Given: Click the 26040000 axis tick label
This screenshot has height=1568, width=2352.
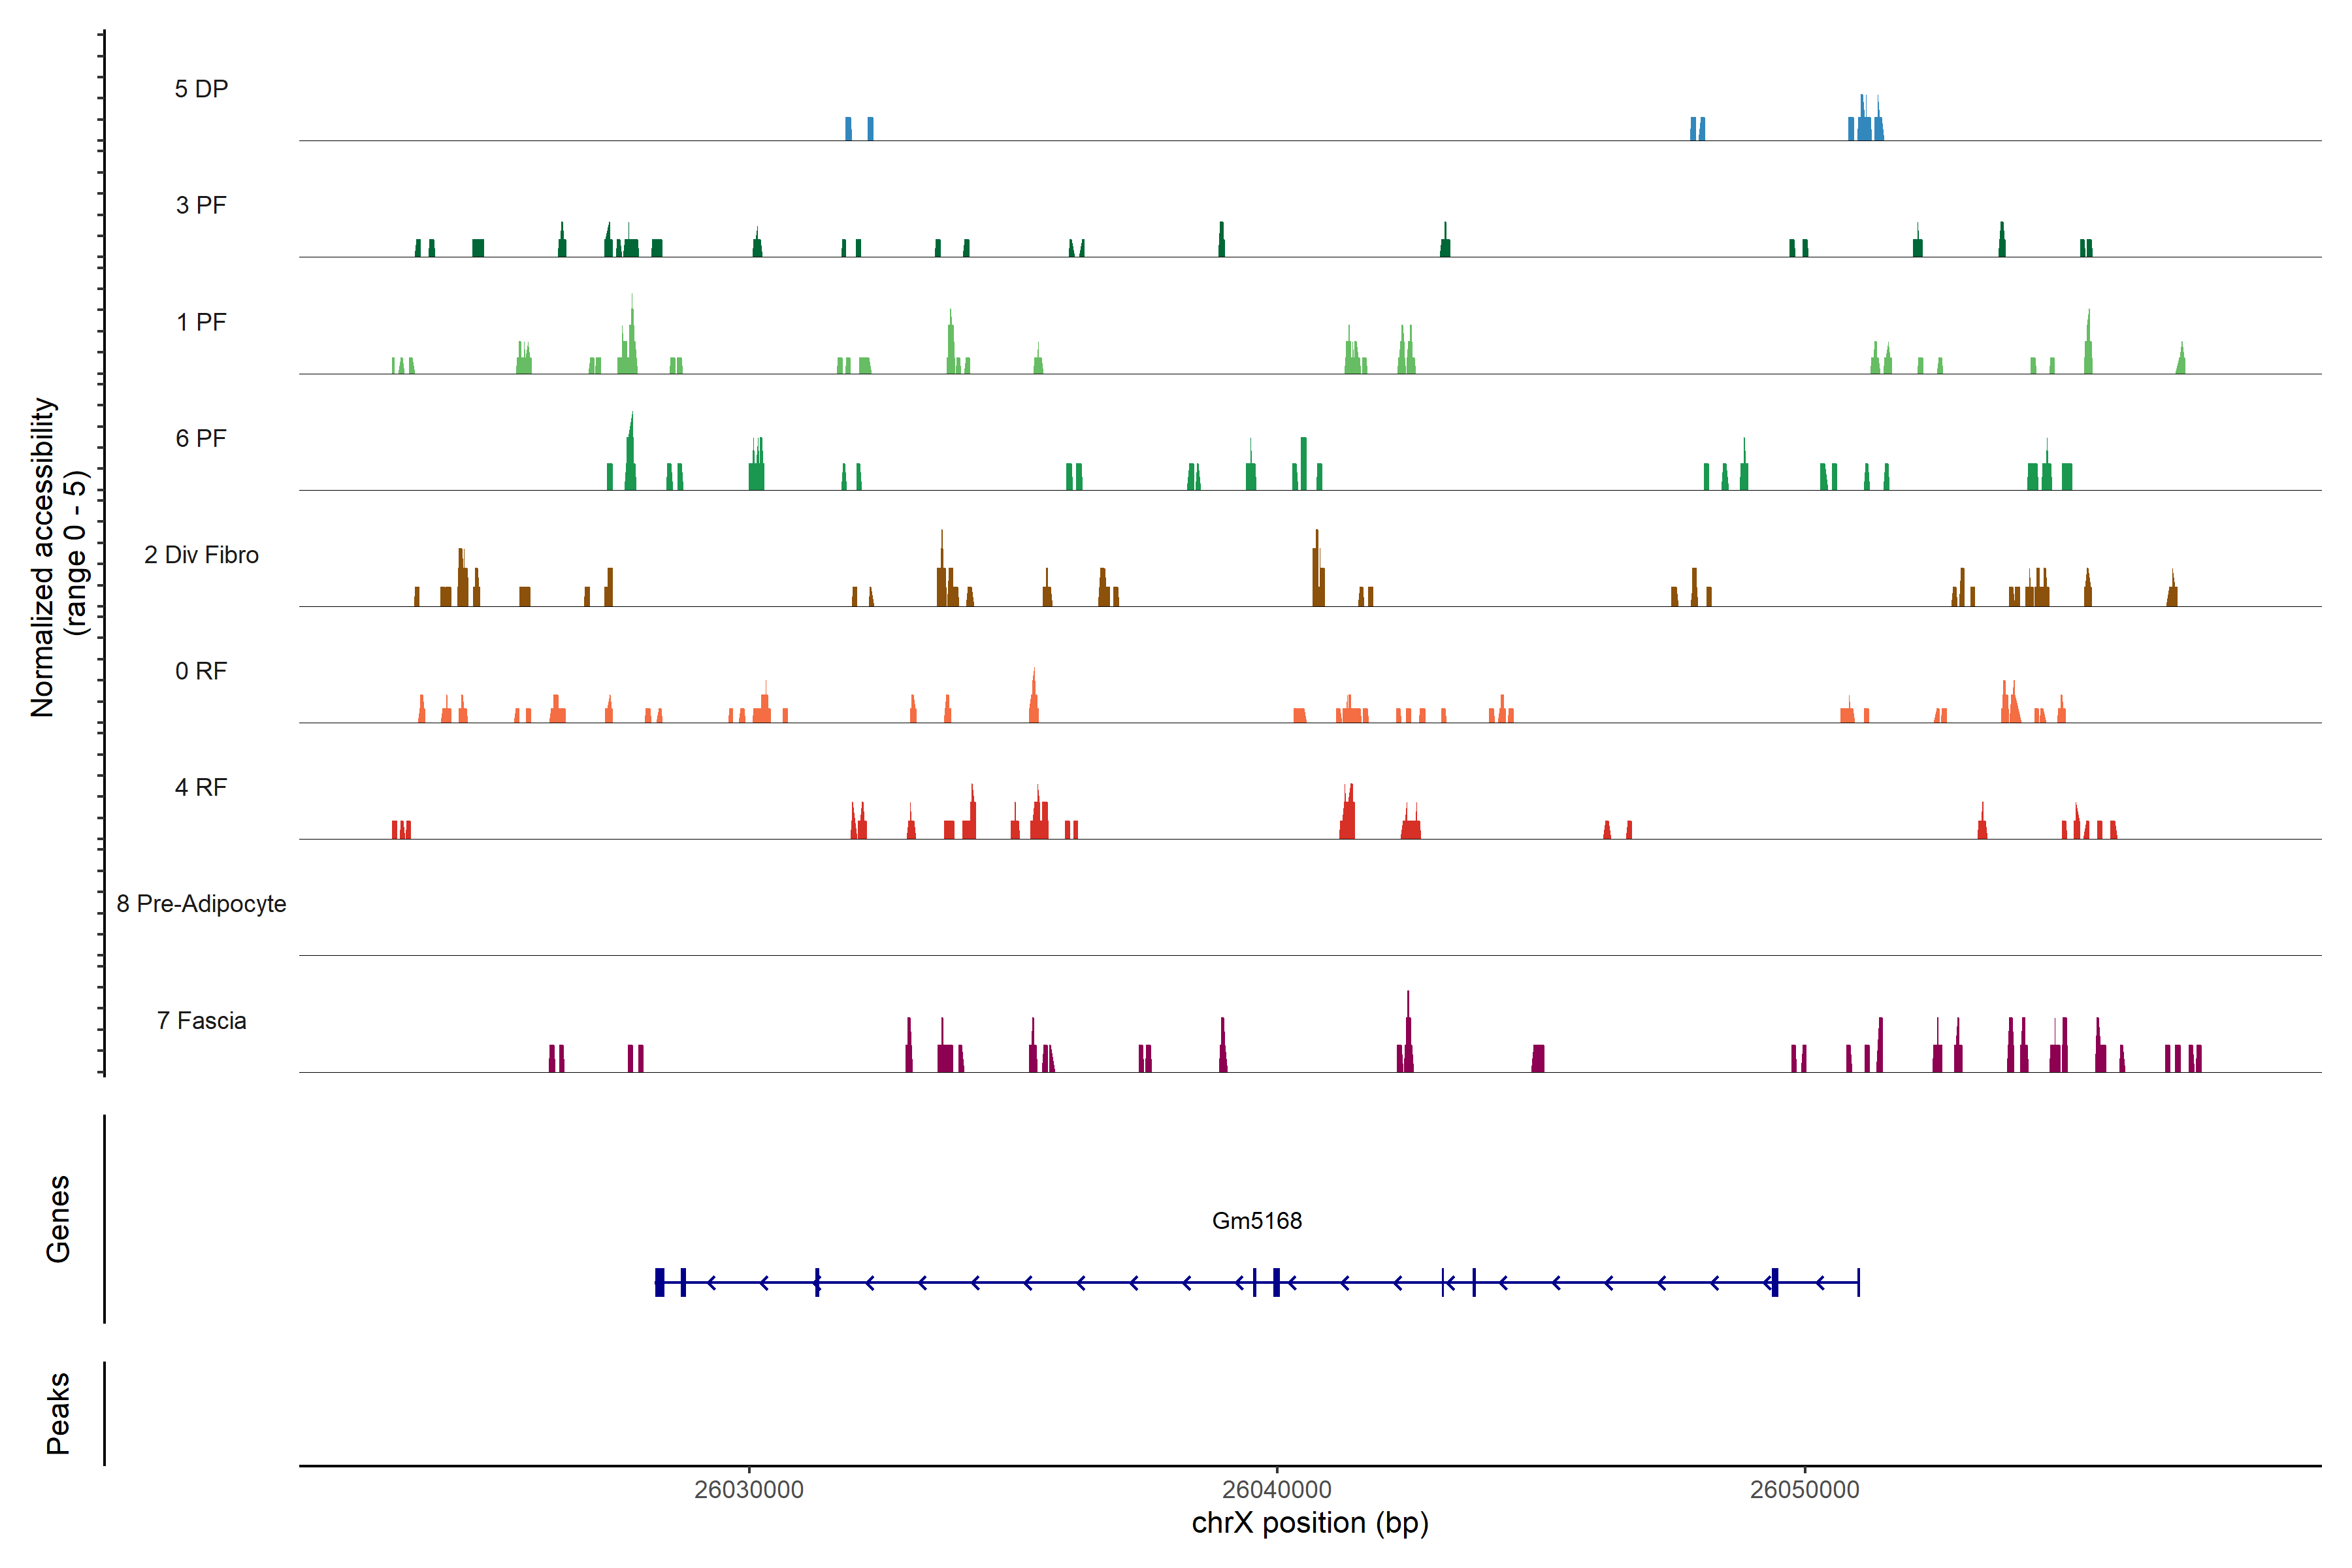Looking at the screenshot, I should tap(1277, 1489).
